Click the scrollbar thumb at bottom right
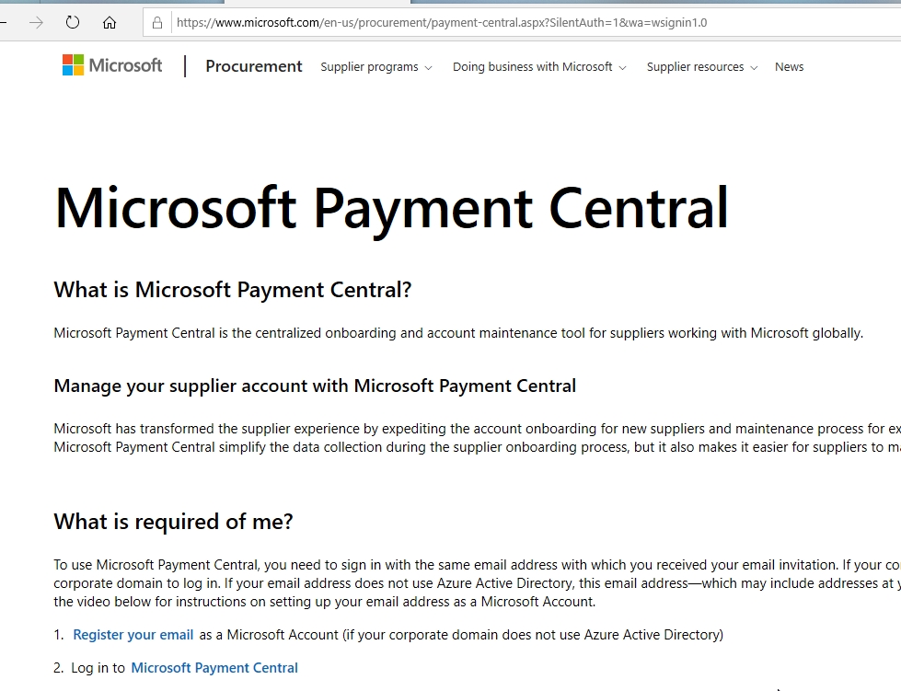The height and width of the screenshot is (691, 901). click(791, 687)
